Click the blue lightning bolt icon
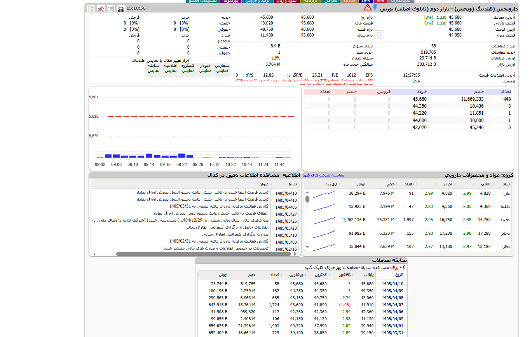 tap(375, 8)
